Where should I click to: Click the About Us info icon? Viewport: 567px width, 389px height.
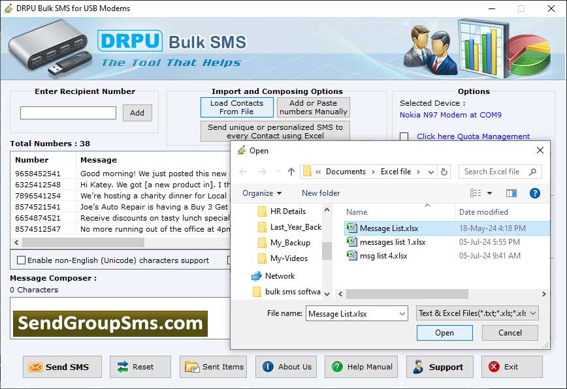[268, 366]
